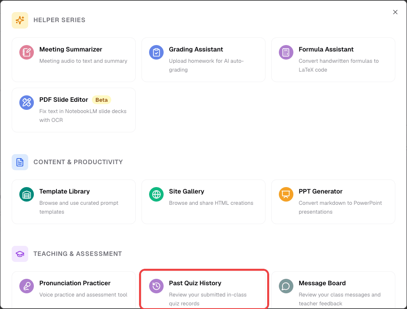Open the Past Quiz History title

[195, 283]
